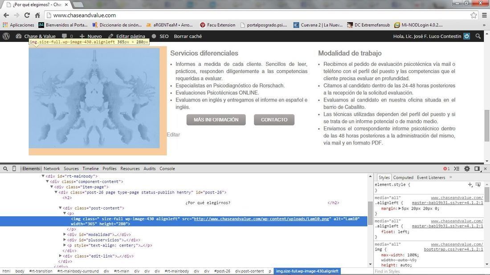
Task: Toggle device mode phone icon in DevTools
Action: [14, 169]
